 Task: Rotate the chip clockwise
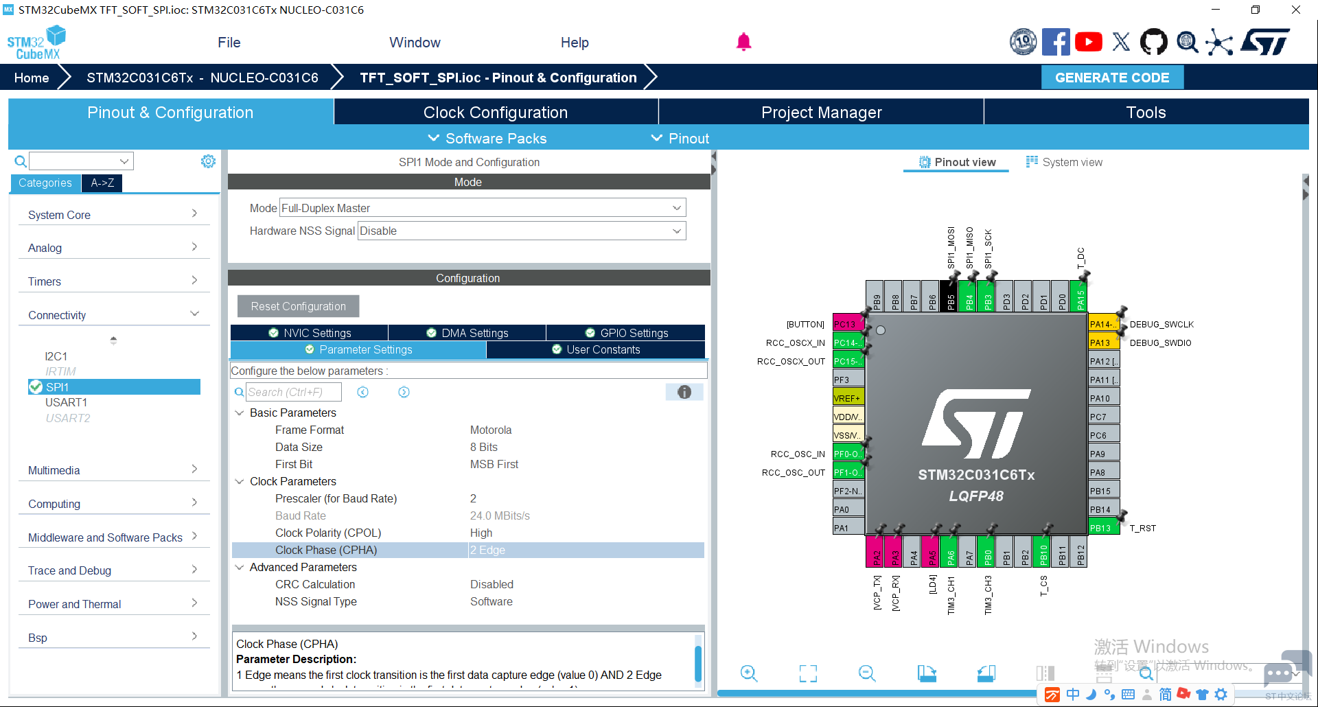[927, 673]
